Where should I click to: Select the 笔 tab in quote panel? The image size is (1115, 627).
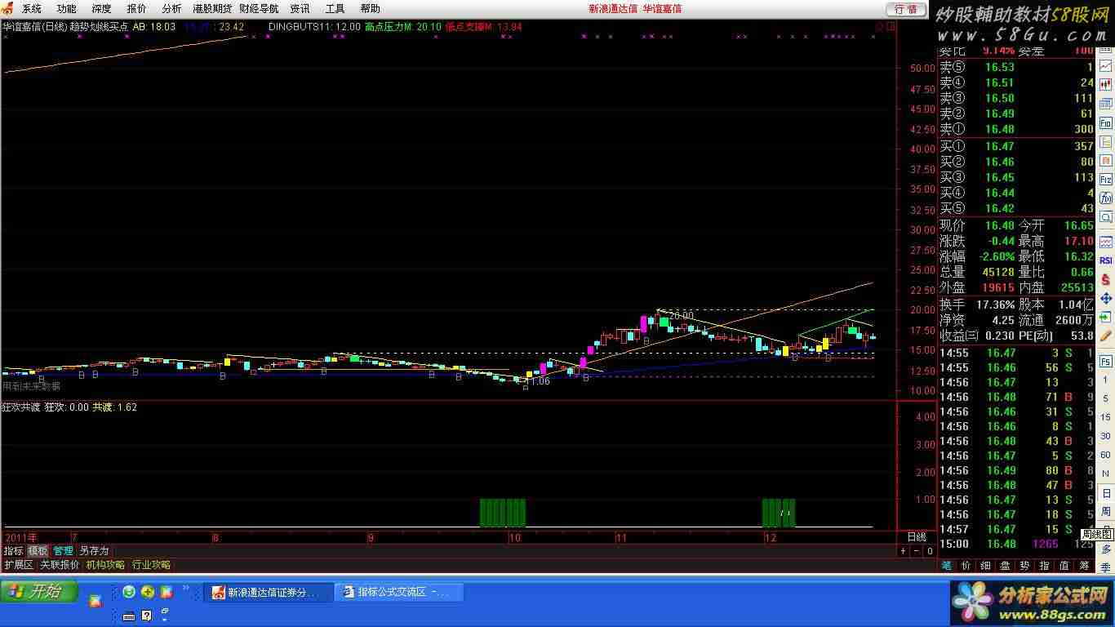[x=947, y=565]
